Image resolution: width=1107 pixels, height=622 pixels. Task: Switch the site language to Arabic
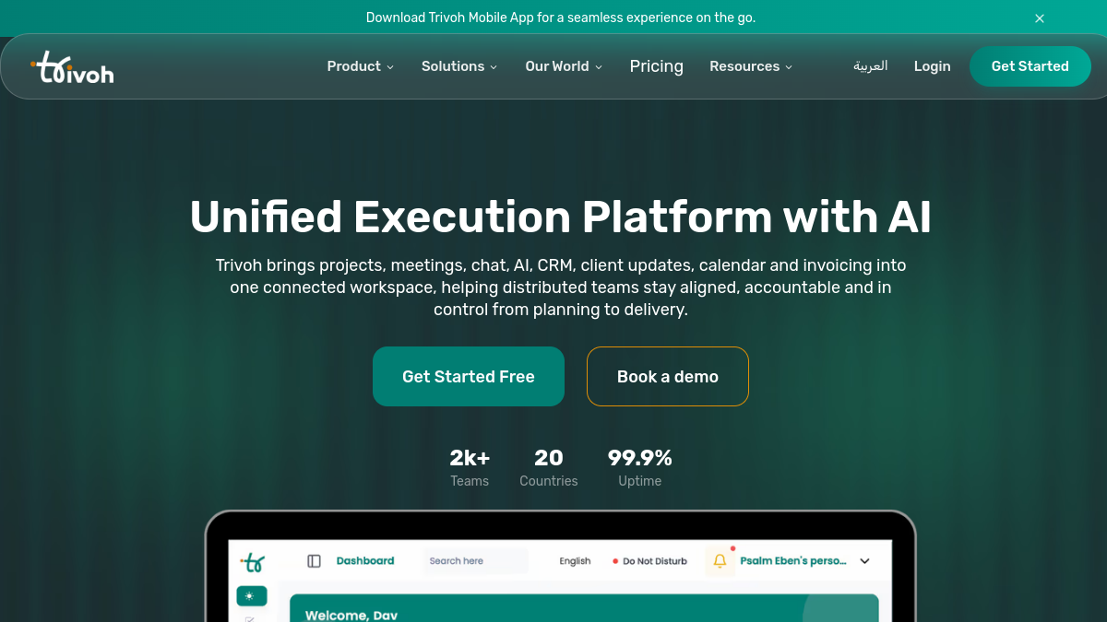coord(871,66)
